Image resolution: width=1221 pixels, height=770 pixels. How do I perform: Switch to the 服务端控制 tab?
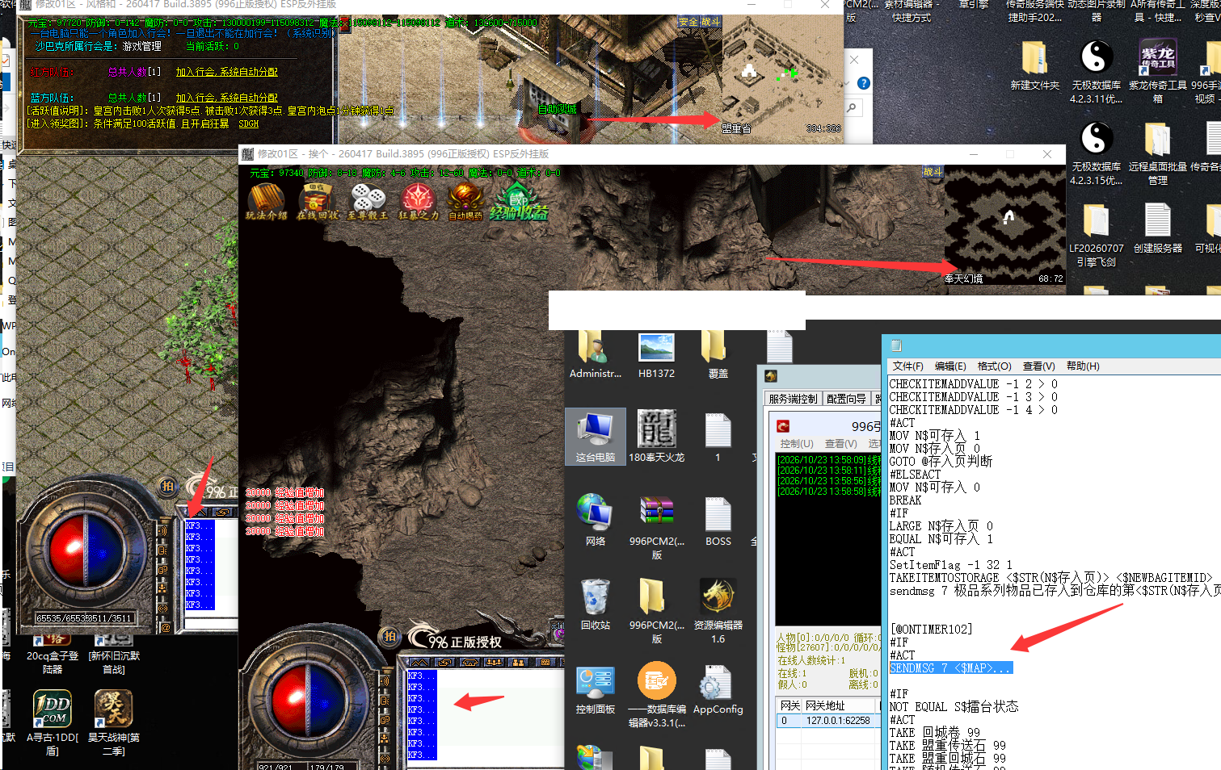(794, 399)
